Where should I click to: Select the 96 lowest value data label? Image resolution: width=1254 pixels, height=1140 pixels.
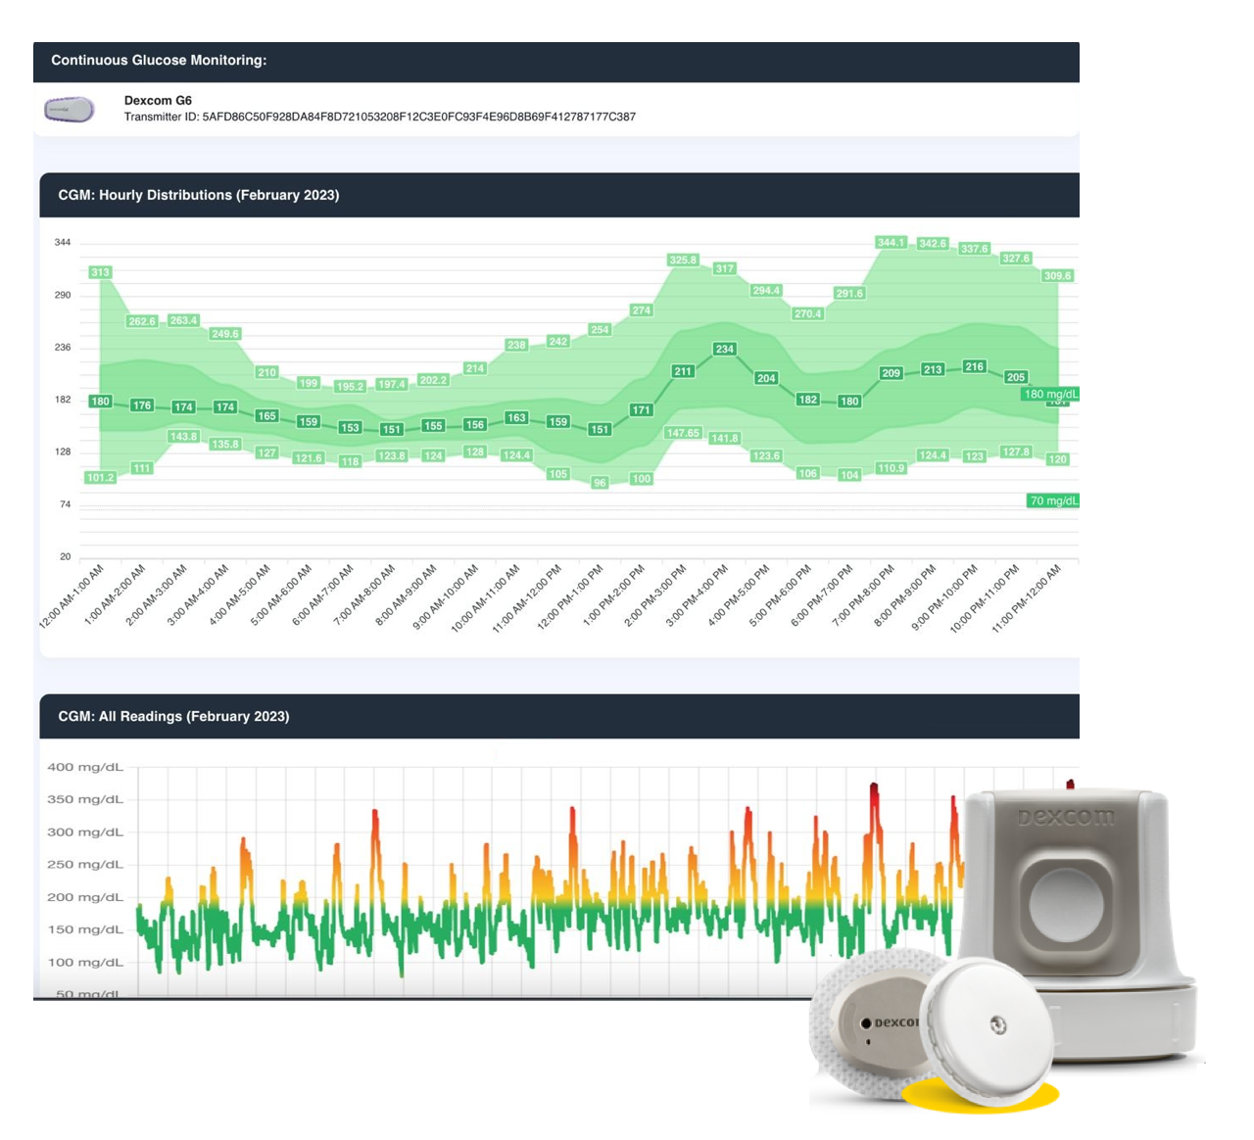[x=600, y=483]
